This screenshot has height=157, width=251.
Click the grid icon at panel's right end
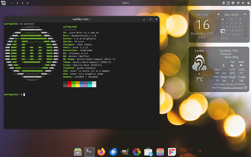coord(248,3)
